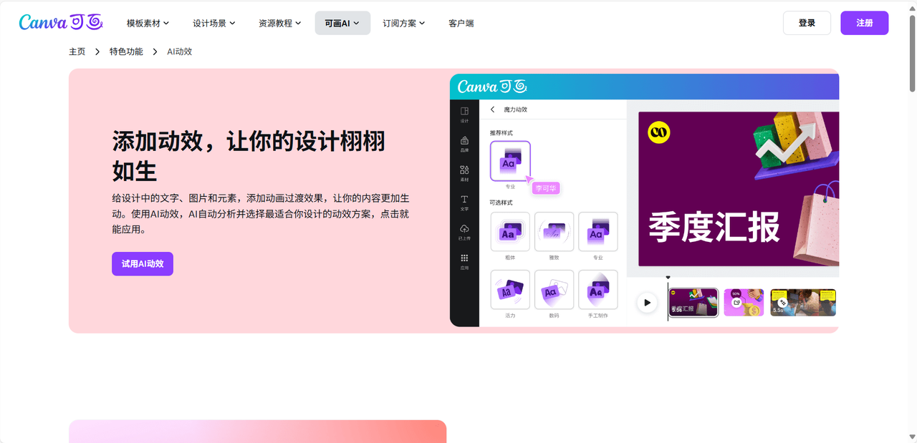Click the play button on timeline

[x=647, y=303]
